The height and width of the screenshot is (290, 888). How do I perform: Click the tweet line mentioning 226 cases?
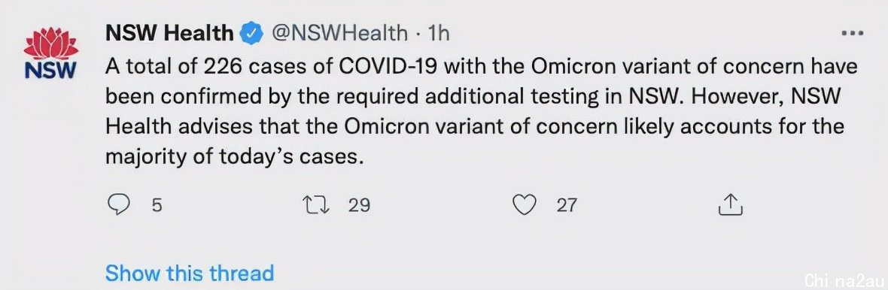coord(482,68)
